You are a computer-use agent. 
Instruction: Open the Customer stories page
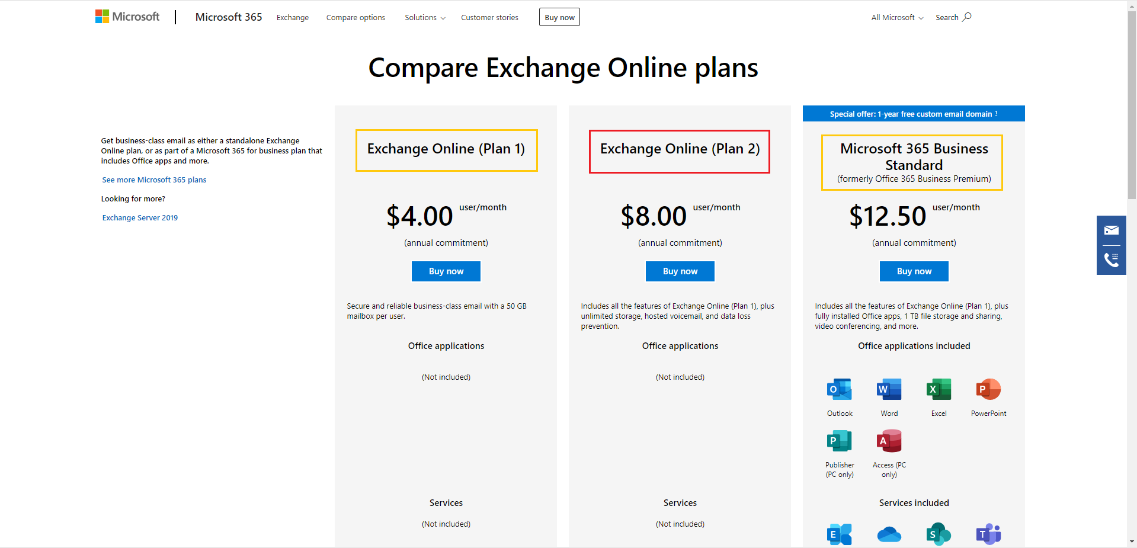(x=489, y=17)
